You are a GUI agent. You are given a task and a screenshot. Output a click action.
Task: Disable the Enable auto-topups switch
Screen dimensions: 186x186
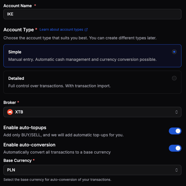click(x=175, y=131)
